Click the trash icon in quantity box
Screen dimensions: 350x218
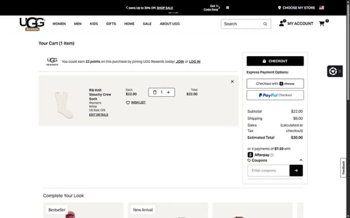click(154, 92)
